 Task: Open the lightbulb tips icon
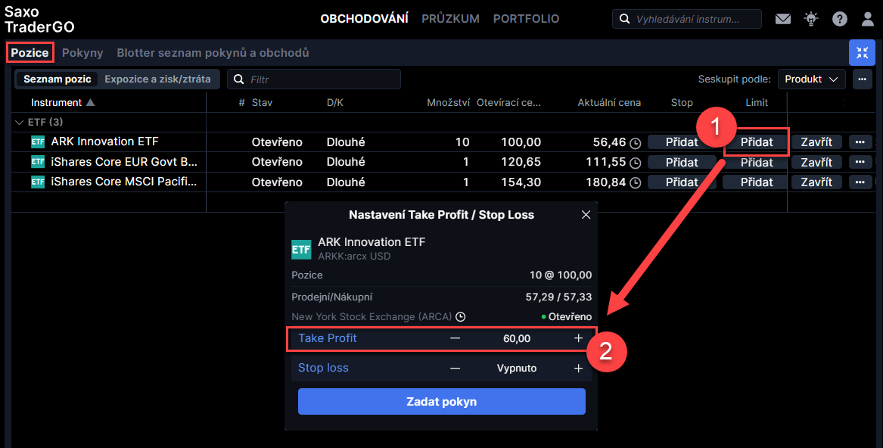(x=811, y=19)
